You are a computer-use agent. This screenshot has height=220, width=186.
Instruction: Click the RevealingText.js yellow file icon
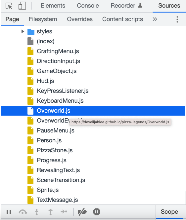[x=30, y=170]
